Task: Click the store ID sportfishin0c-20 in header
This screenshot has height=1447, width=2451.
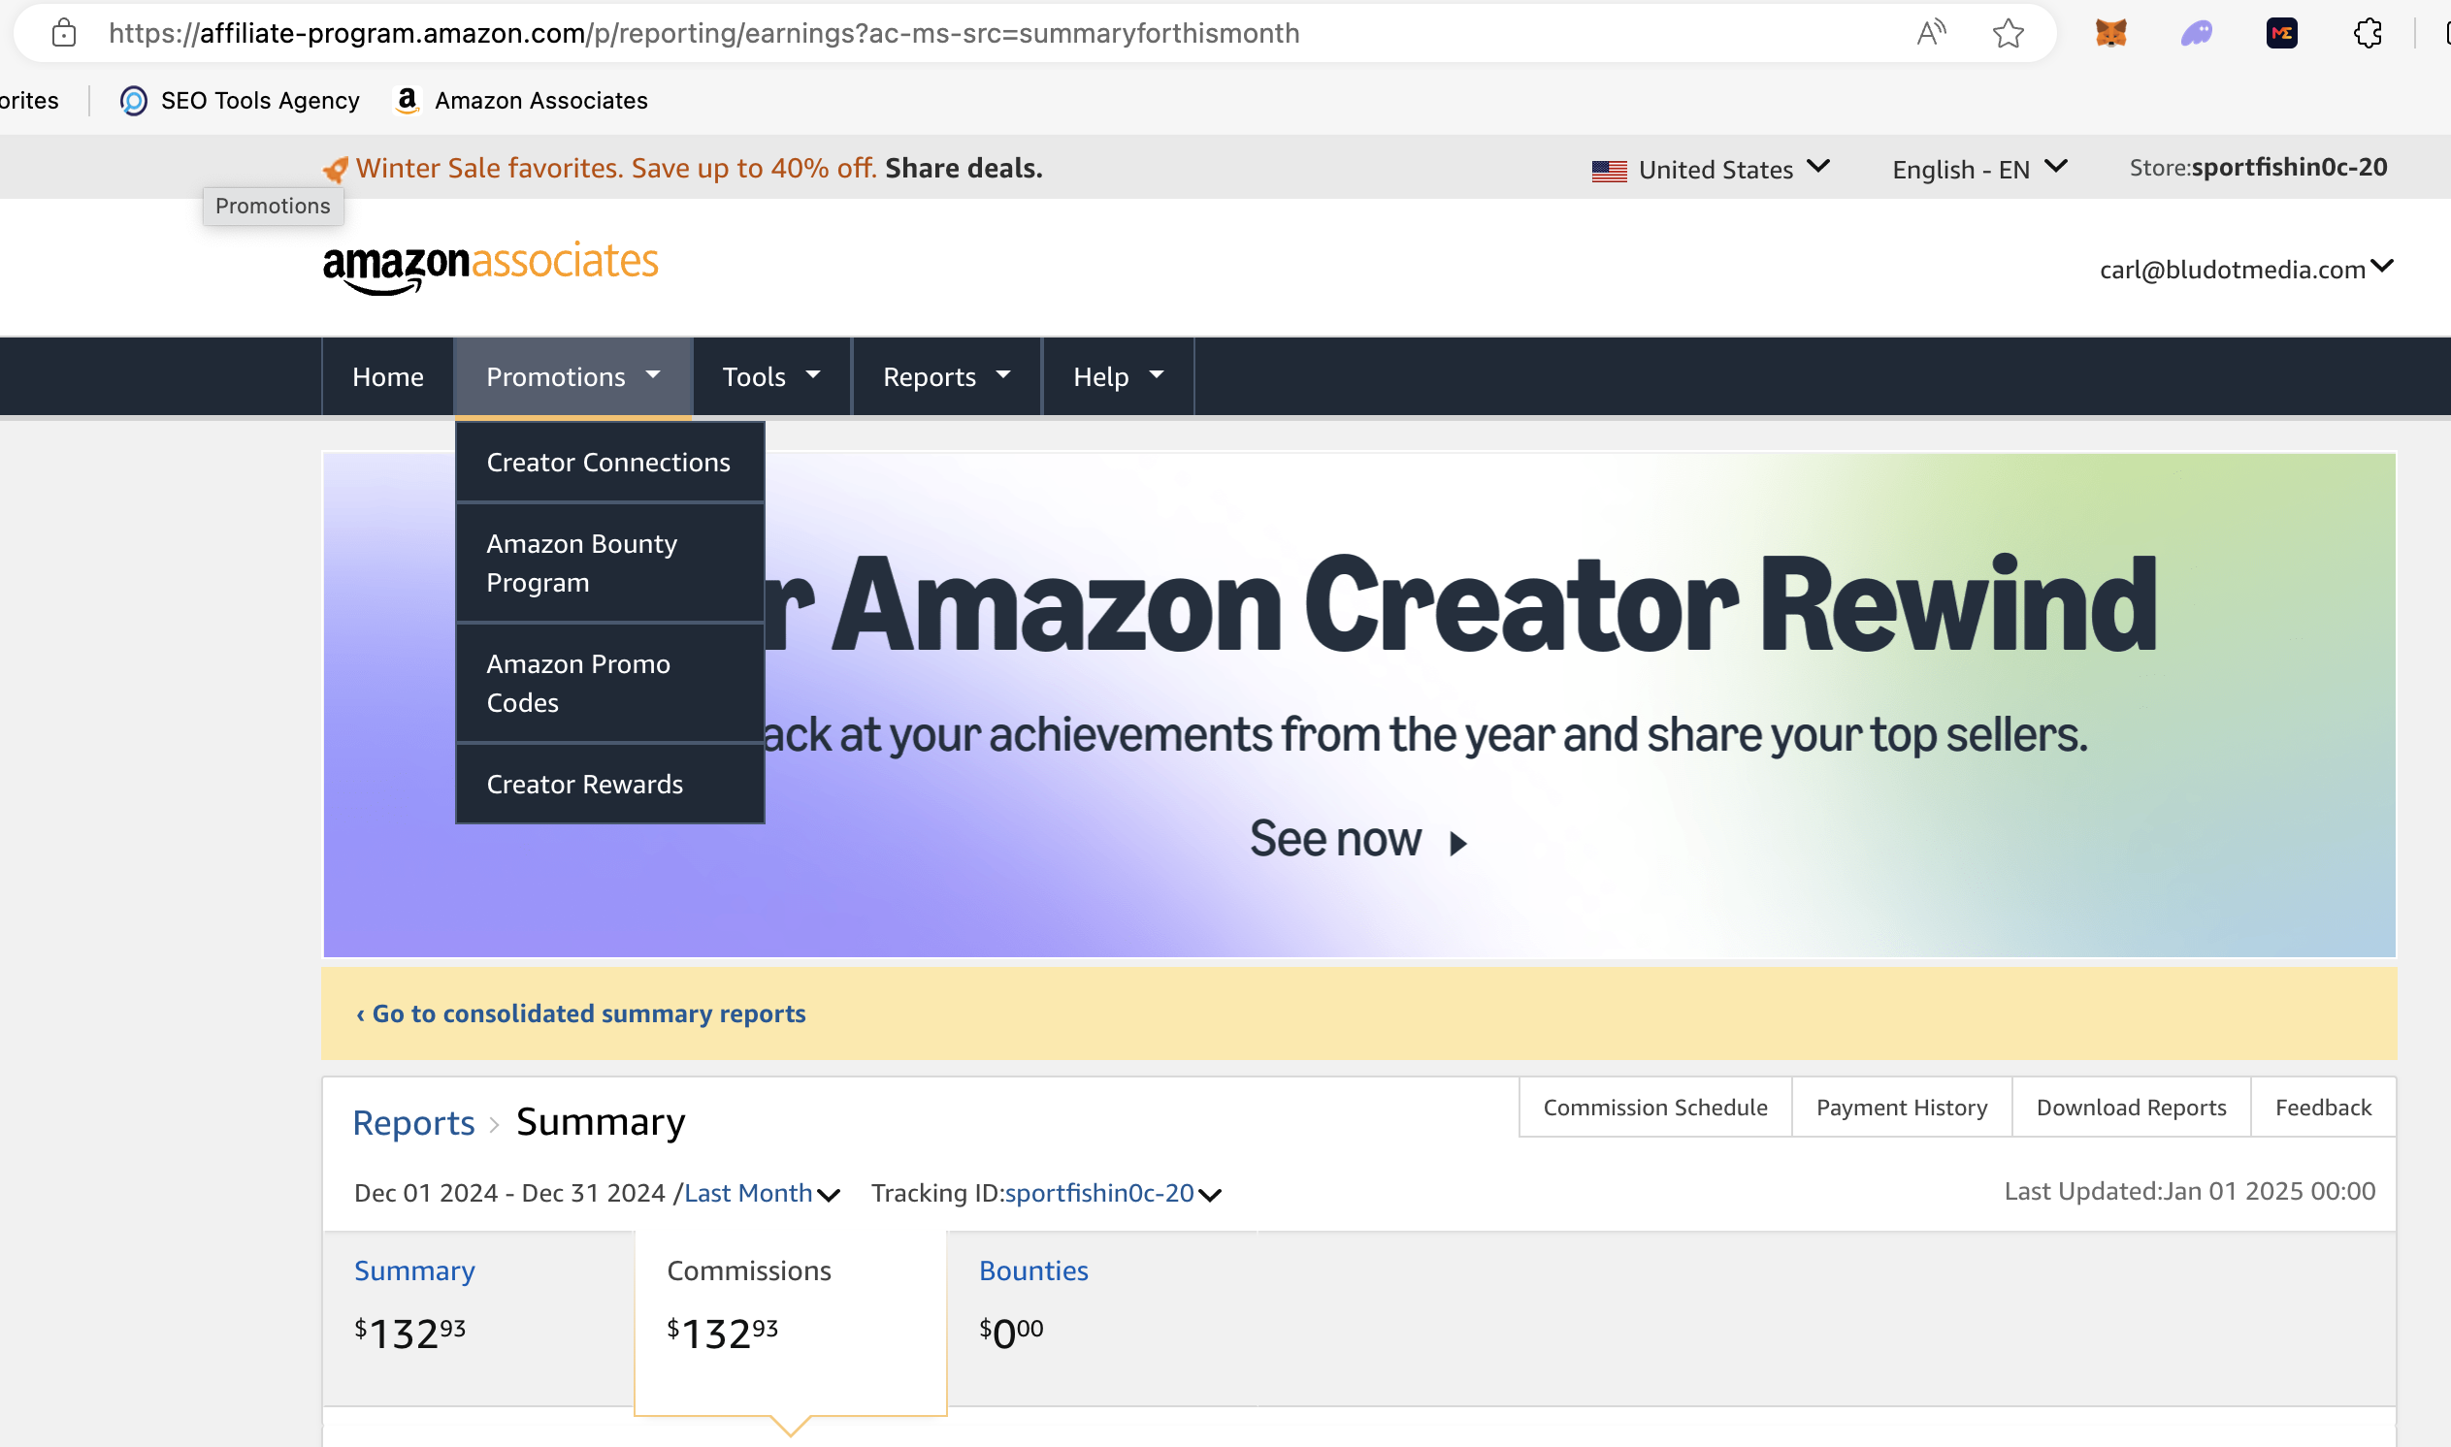Action: point(2288,168)
